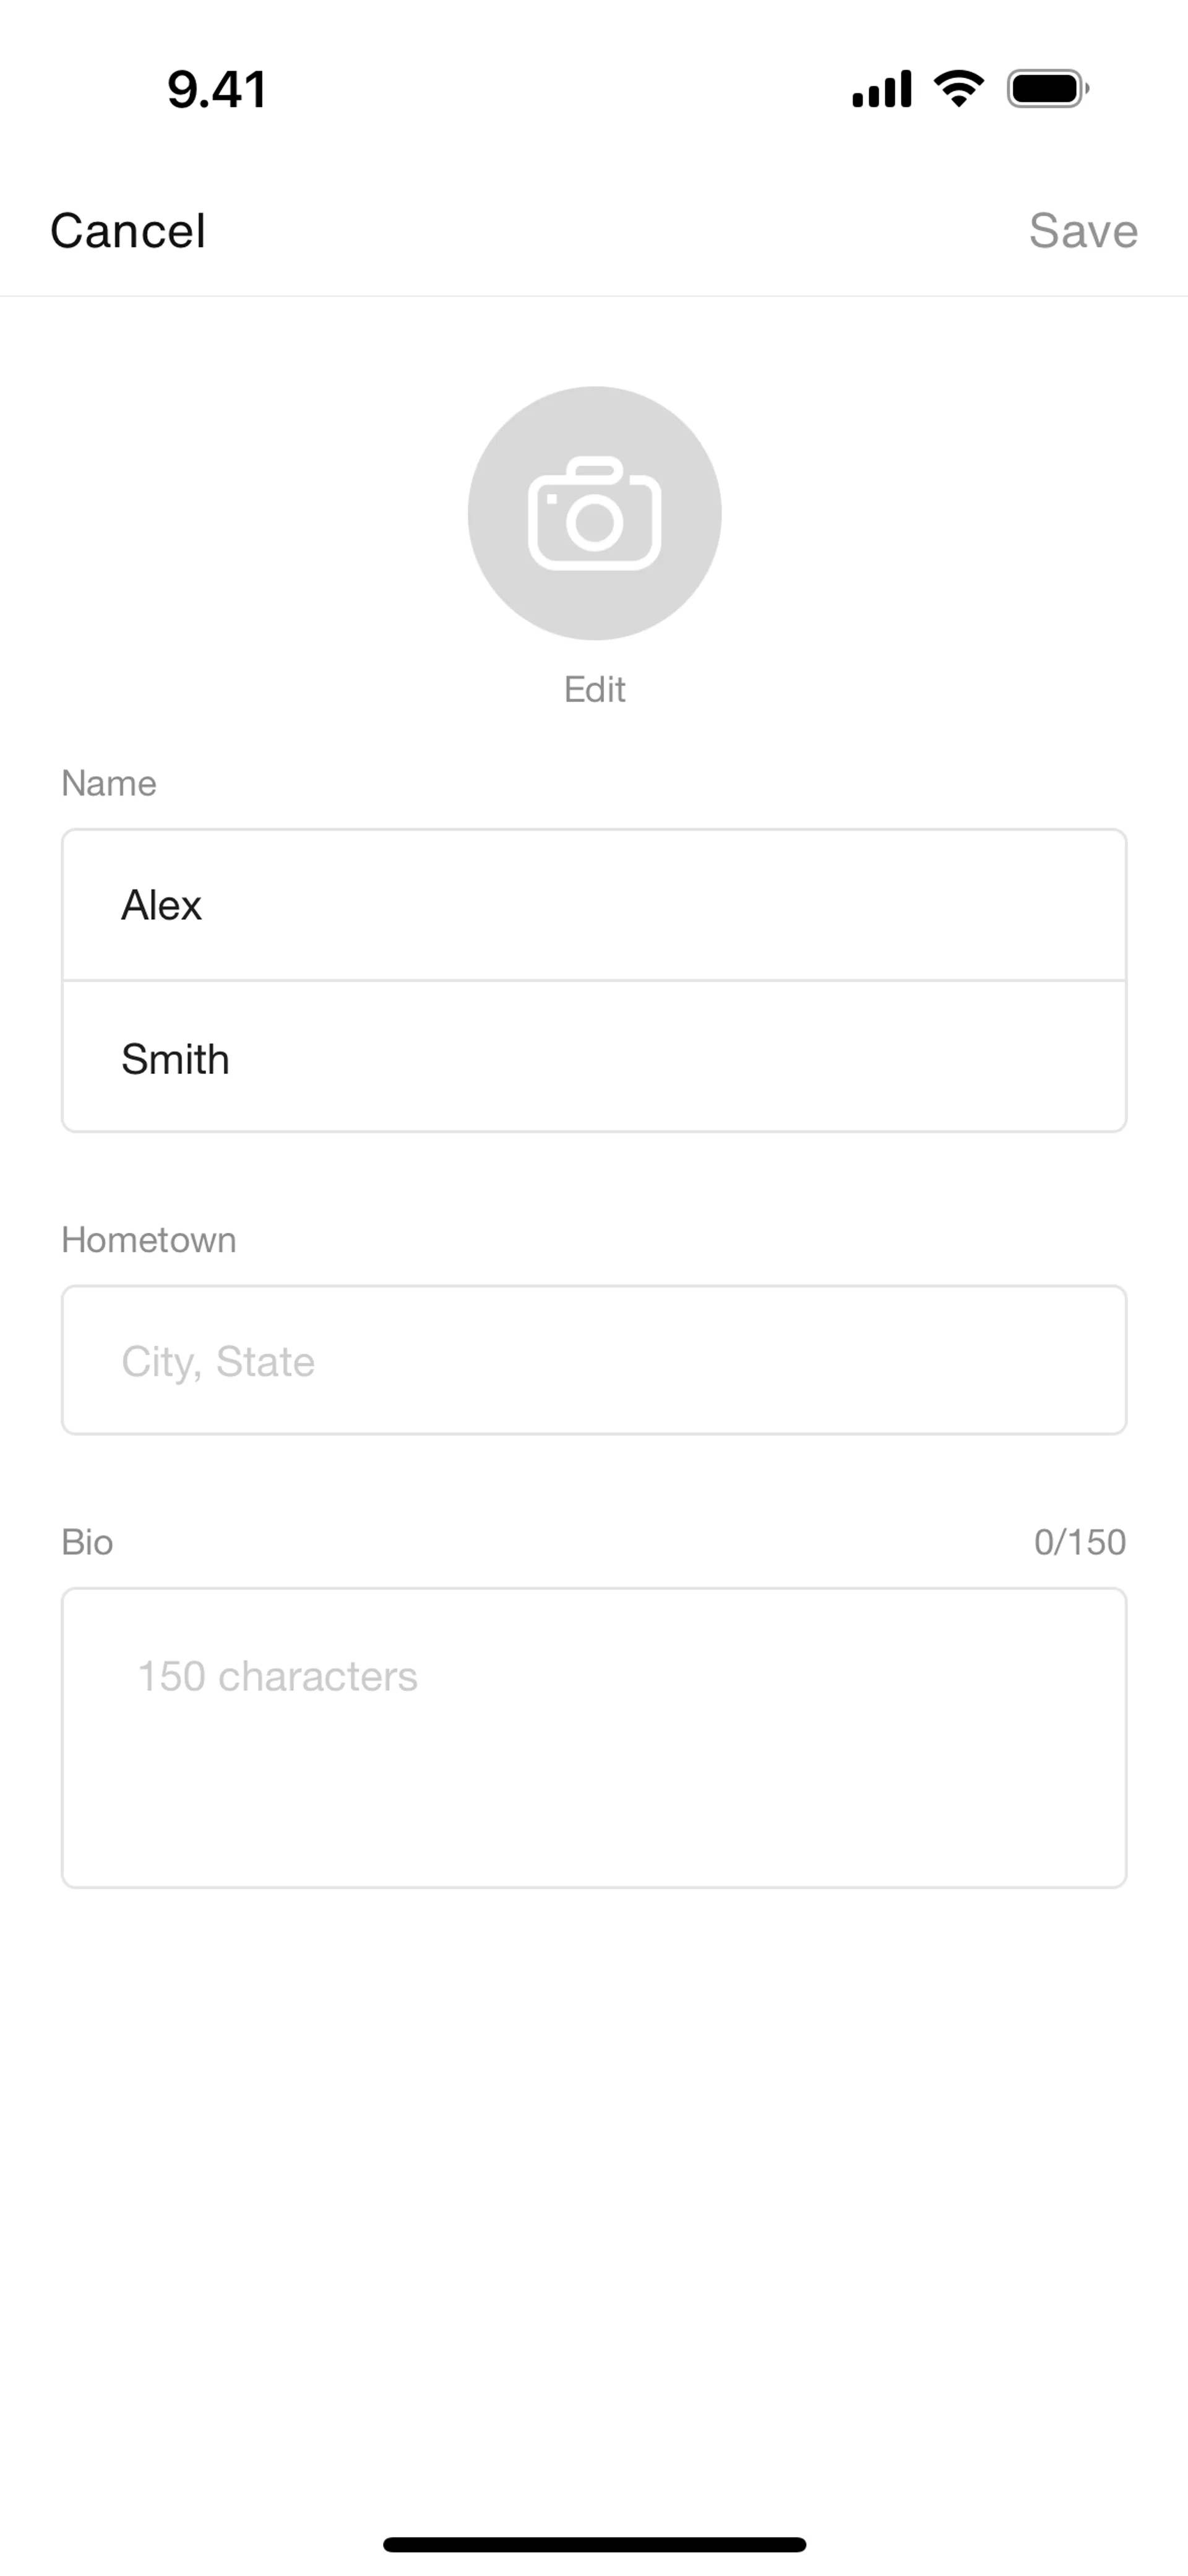Click the City, State hometown field
Screen dimensions: 1188x2576
(594, 1360)
